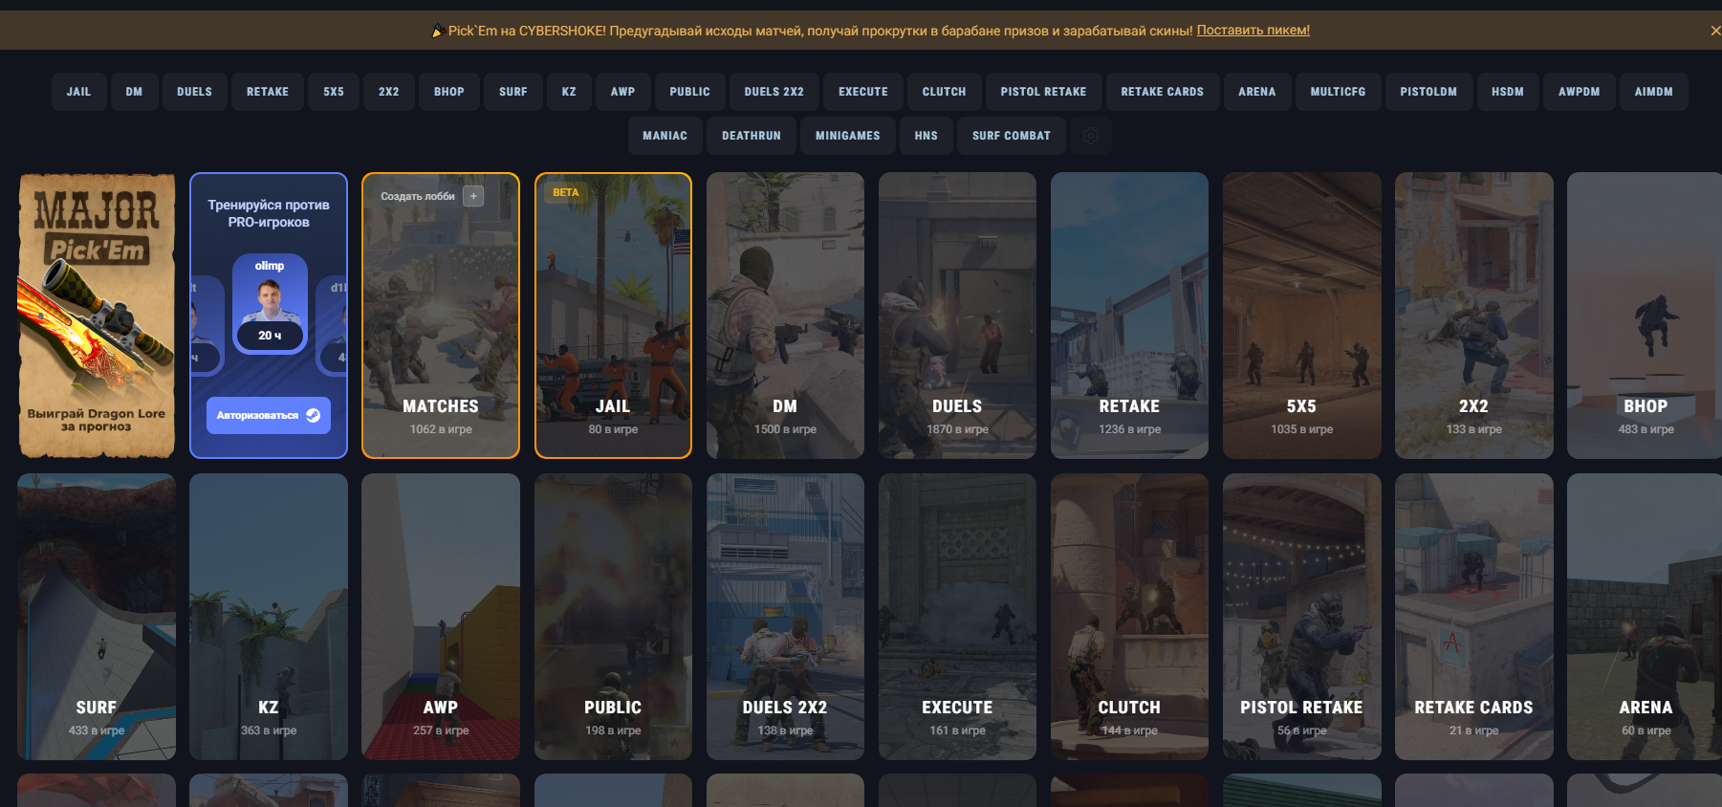
Task: Select the CLUTCH filter tab
Action: pyautogui.click(x=944, y=92)
